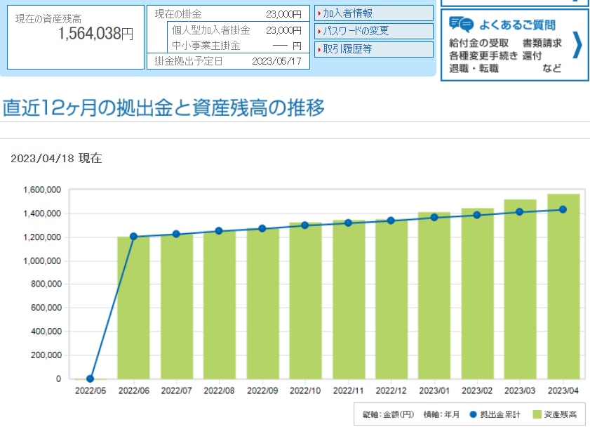
Task: Click the 2023/04/18 現在 date text
Action: tap(56, 158)
